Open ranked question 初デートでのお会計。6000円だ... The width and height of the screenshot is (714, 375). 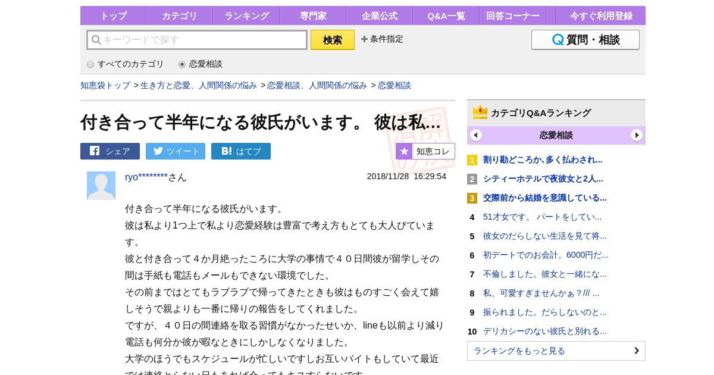click(546, 255)
